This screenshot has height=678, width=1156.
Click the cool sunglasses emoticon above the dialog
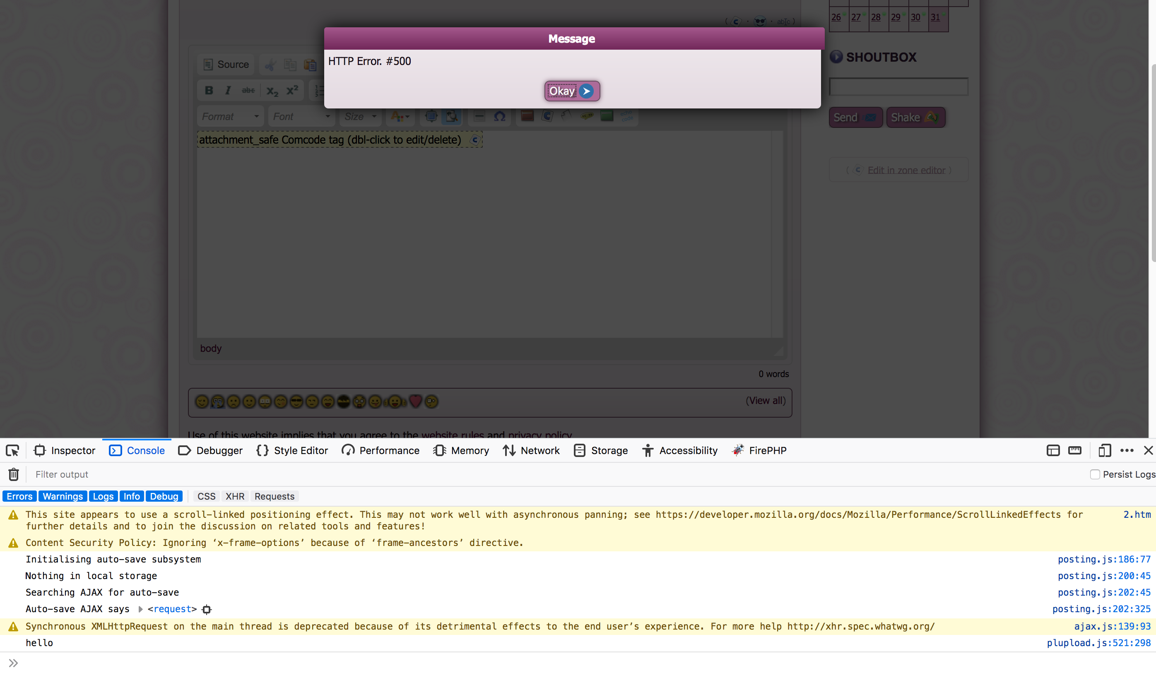(760, 21)
